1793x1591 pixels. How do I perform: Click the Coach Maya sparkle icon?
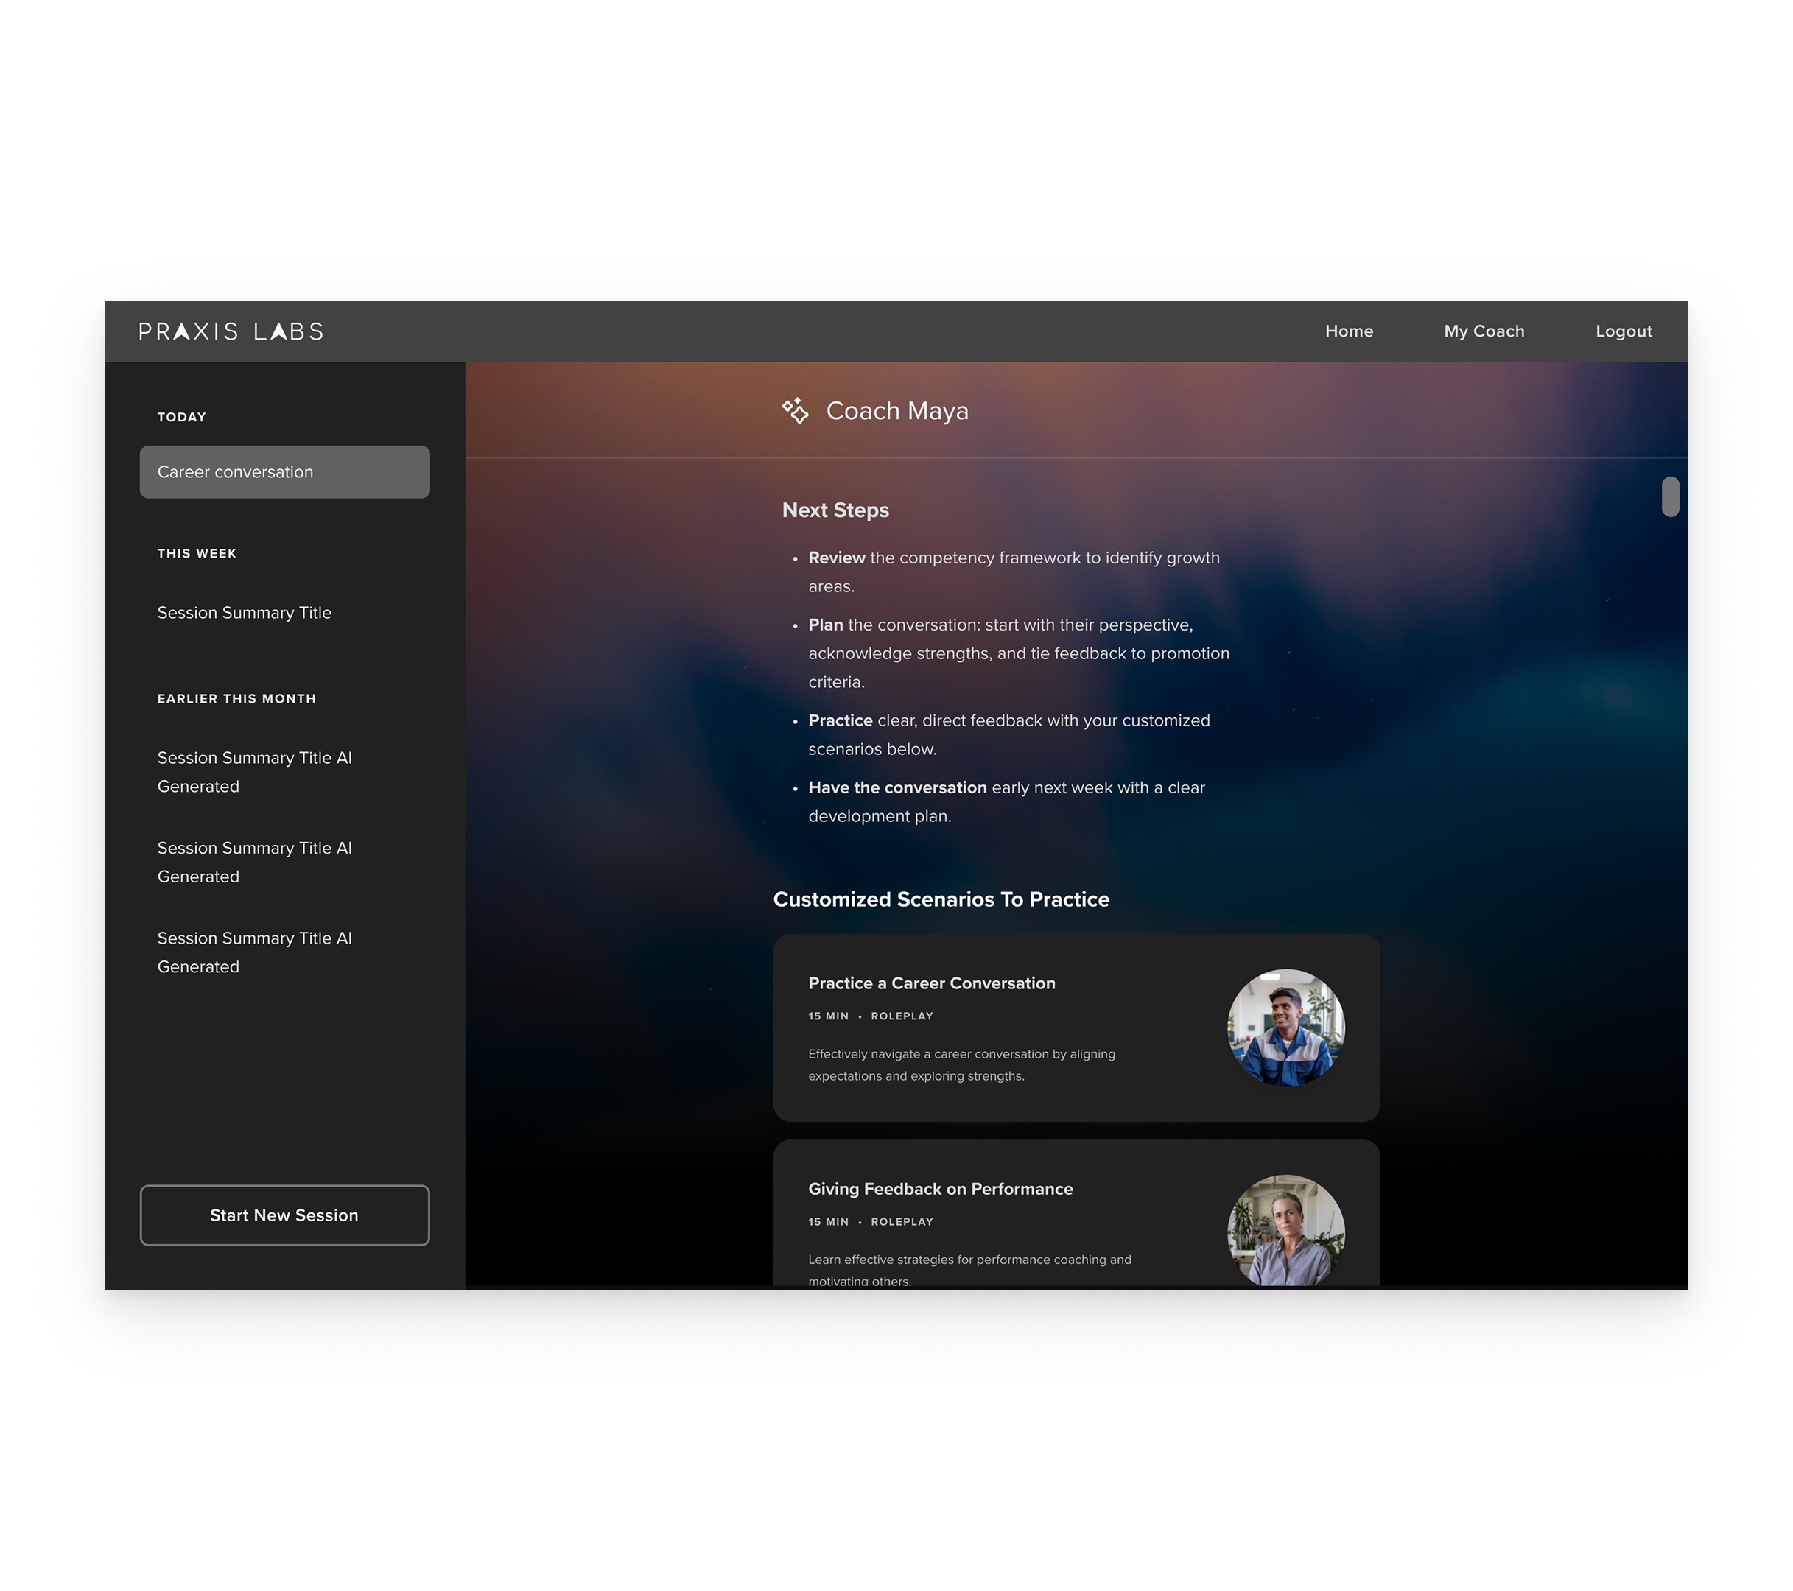click(x=795, y=410)
